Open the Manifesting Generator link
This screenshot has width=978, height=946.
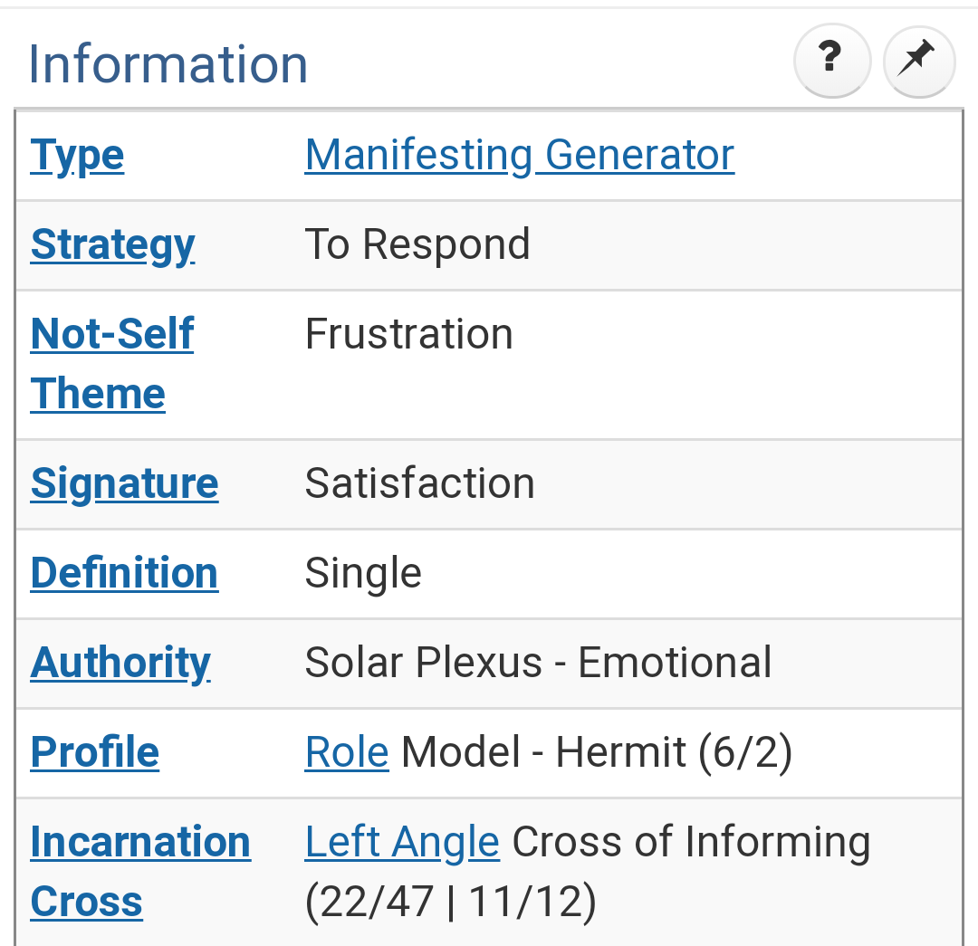(519, 155)
